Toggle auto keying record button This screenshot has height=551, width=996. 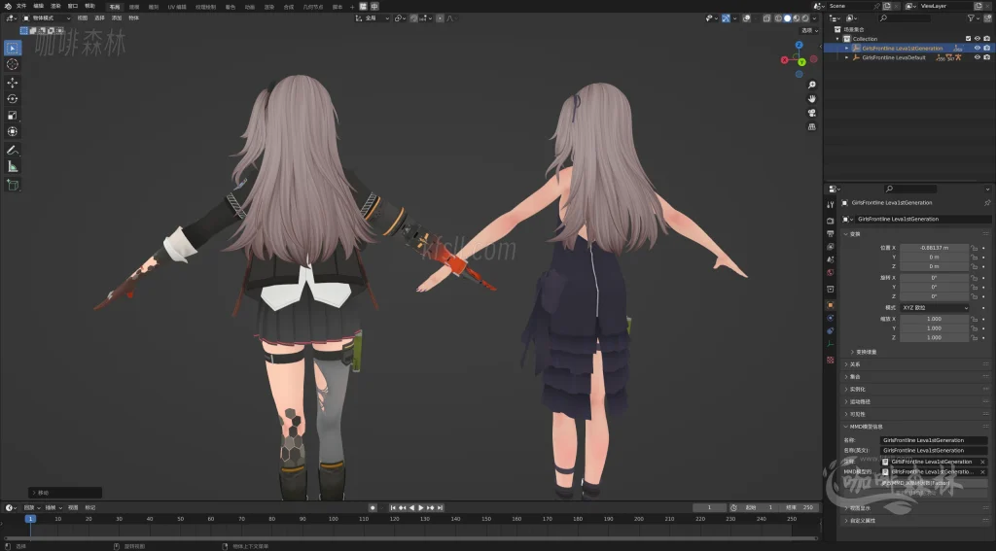click(373, 508)
